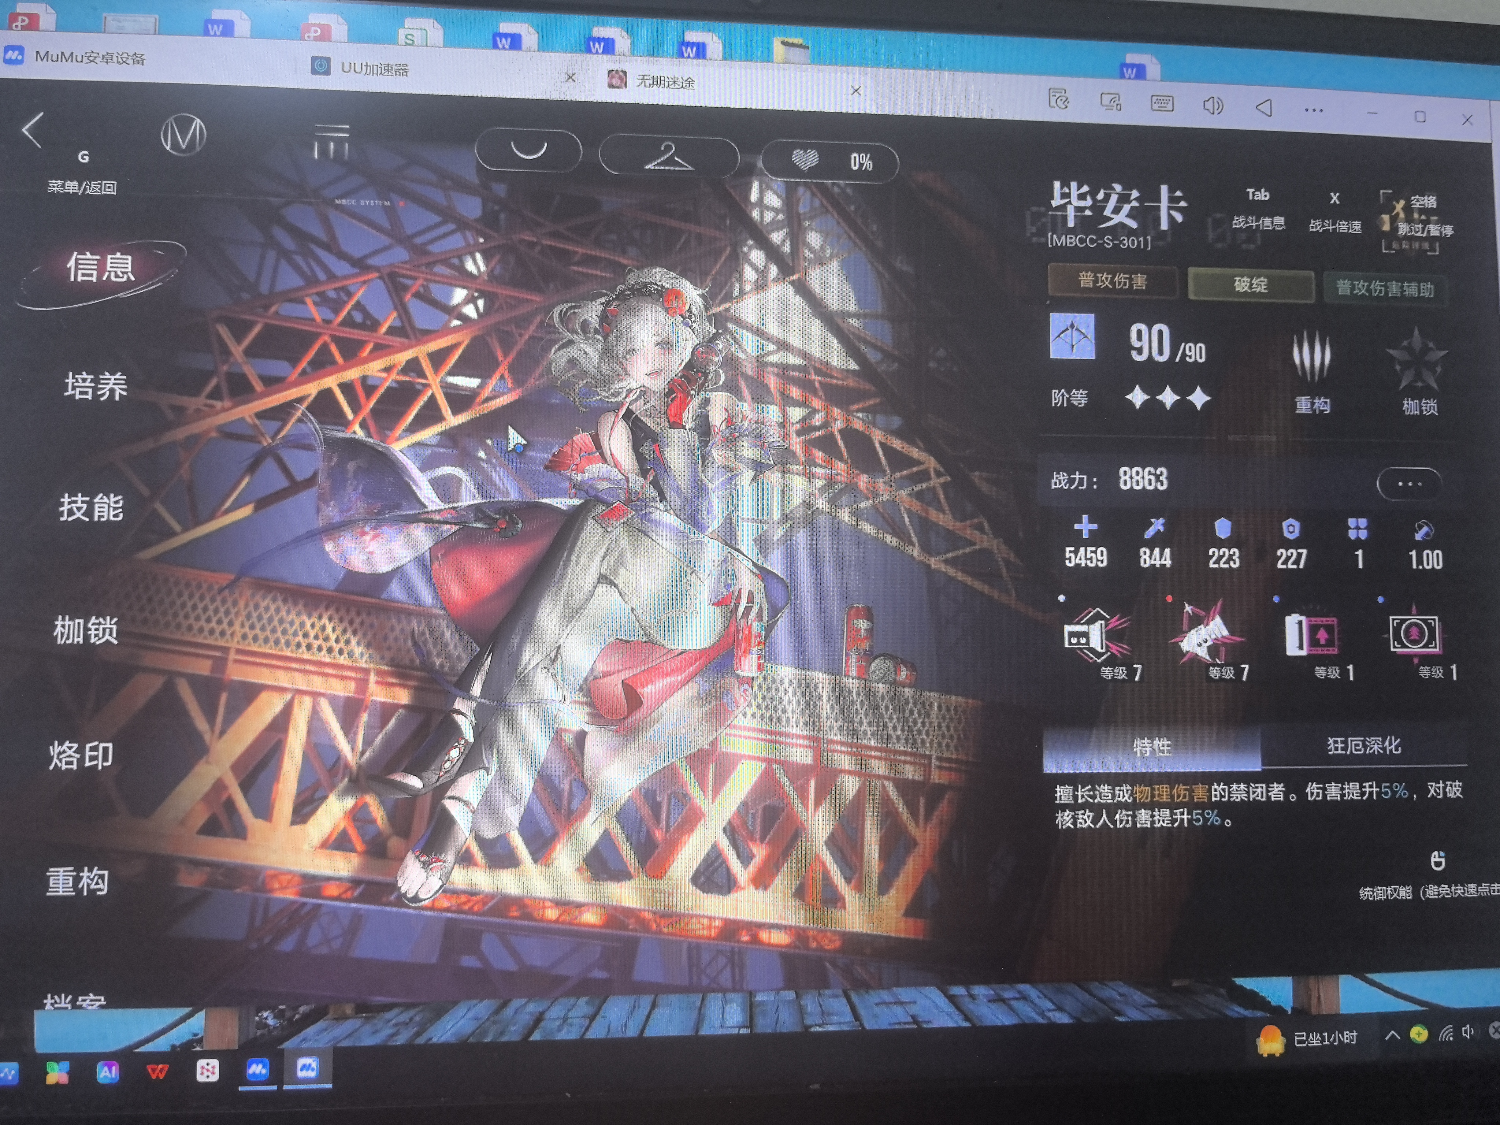Select the 信息 menu item
1500x1125 pixels.
coord(100,267)
